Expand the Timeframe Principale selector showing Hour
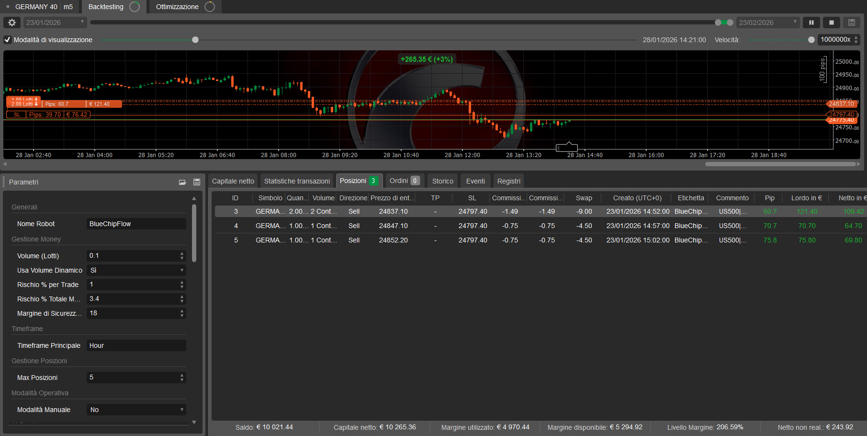The height and width of the screenshot is (436, 867). [136, 345]
